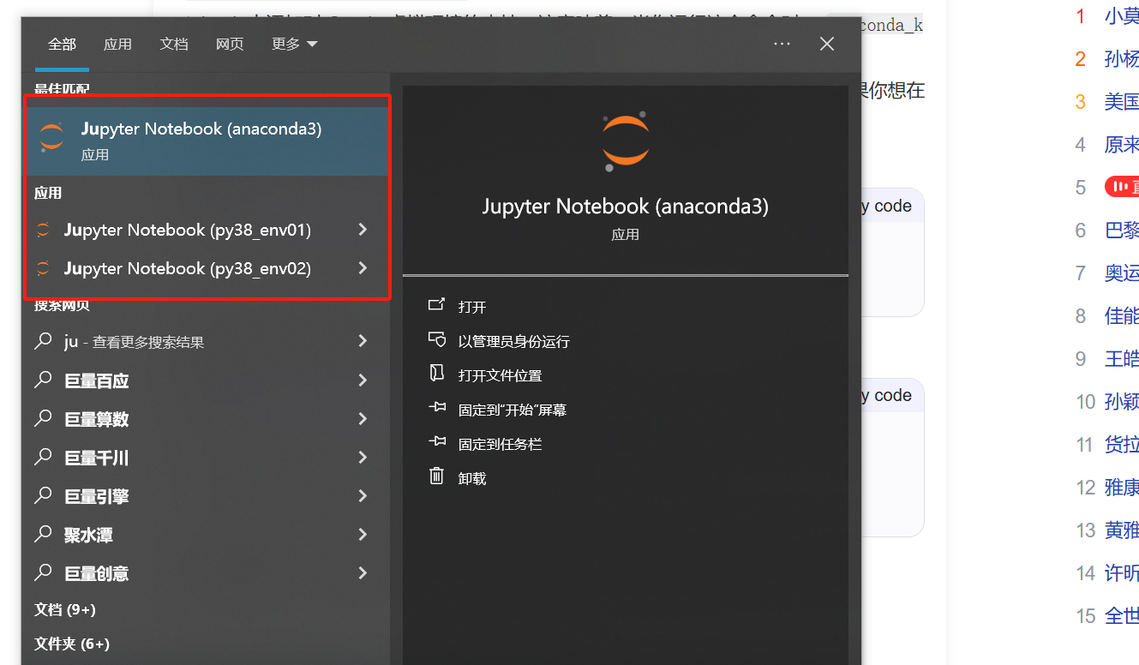1139x665 pixels.
Task: Click pin icon for 固定到任务栏
Action: 437,442
